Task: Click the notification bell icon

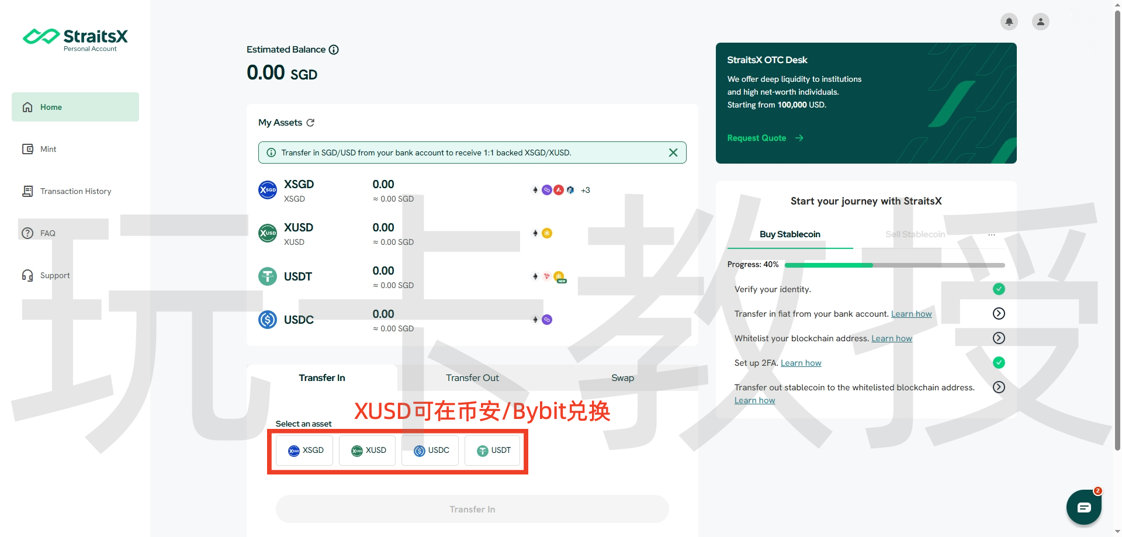Action: (1009, 22)
